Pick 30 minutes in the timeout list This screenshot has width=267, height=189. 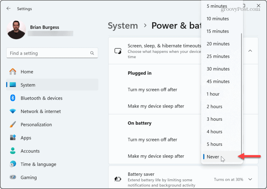pos(222,69)
